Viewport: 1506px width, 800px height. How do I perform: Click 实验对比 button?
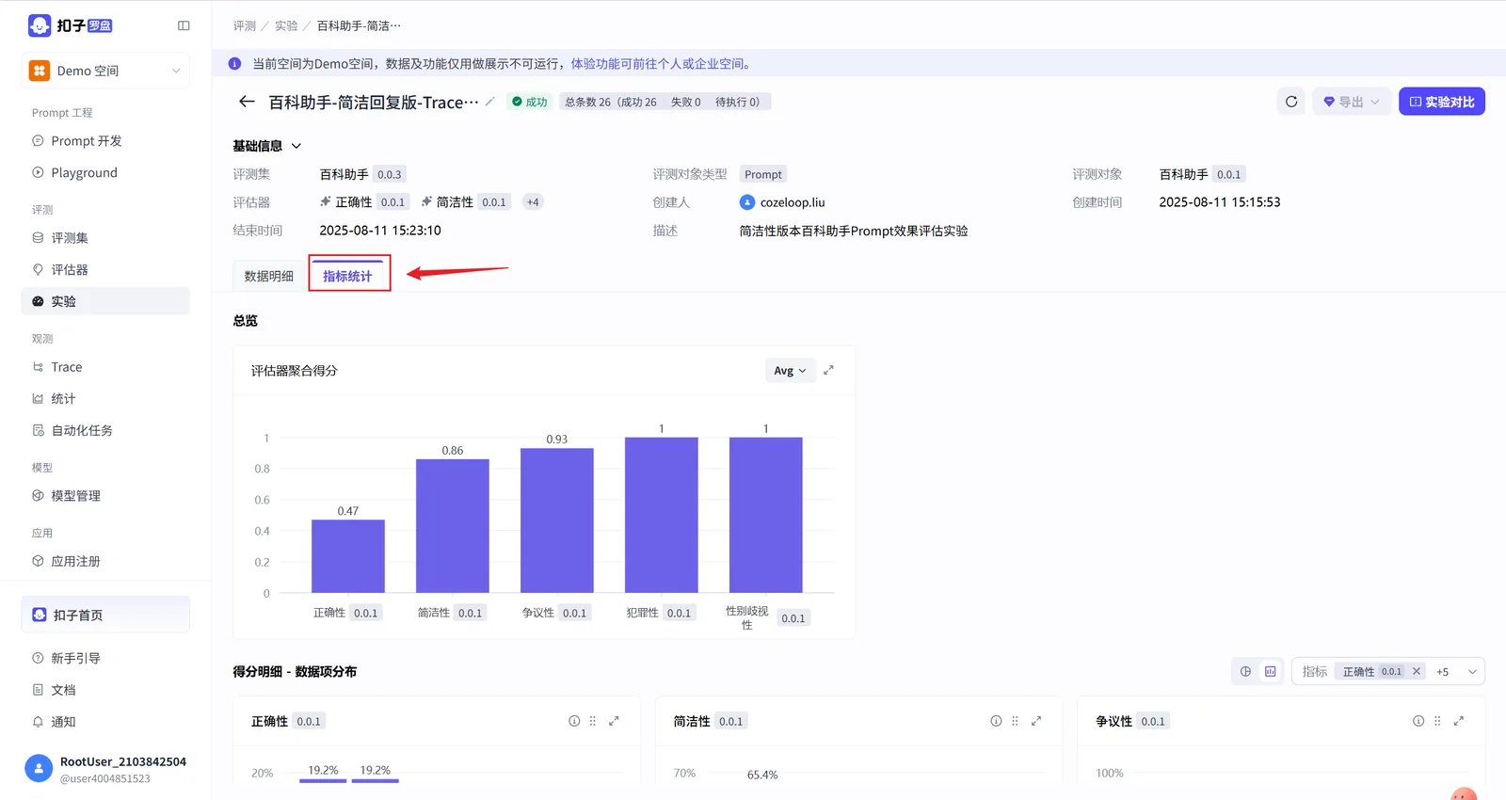pos(1442,102)
